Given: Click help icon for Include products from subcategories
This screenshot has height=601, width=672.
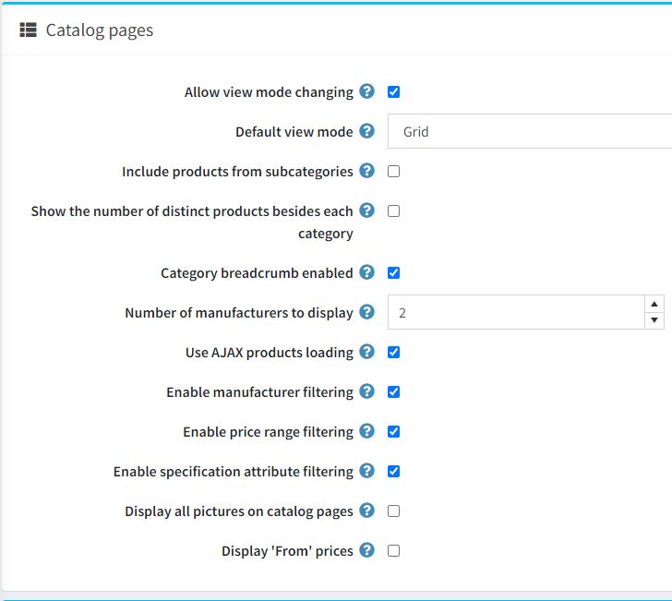Looking at the screenshot, I should pos(367,171).
